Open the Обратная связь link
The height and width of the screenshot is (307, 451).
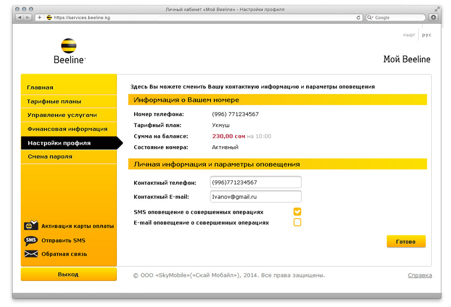click(64, 254)
